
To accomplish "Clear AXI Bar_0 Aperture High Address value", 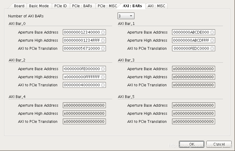I will pyautogui.click(x=103, y=40).
